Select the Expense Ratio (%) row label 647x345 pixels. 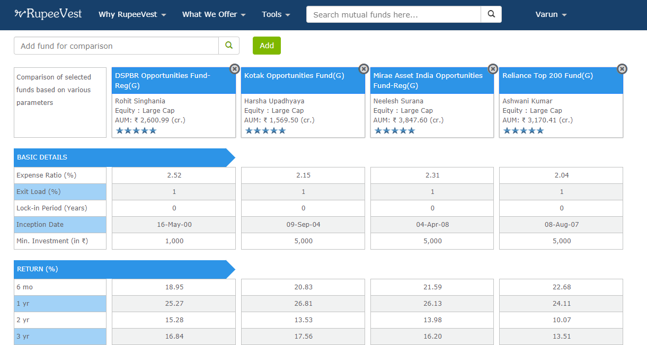pyautogui.click(x=60, y=175)
